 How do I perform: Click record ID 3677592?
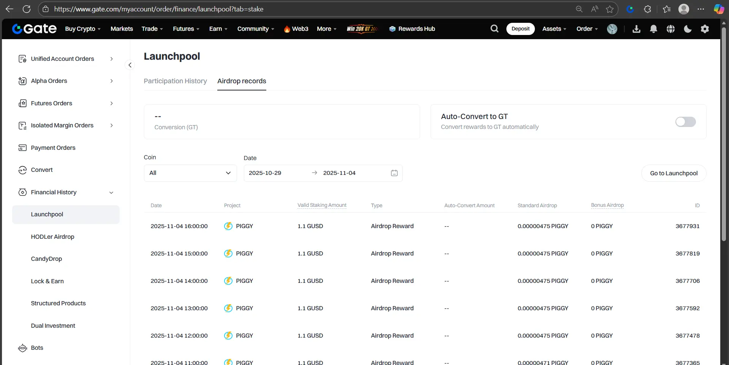[x=687, y=308]
